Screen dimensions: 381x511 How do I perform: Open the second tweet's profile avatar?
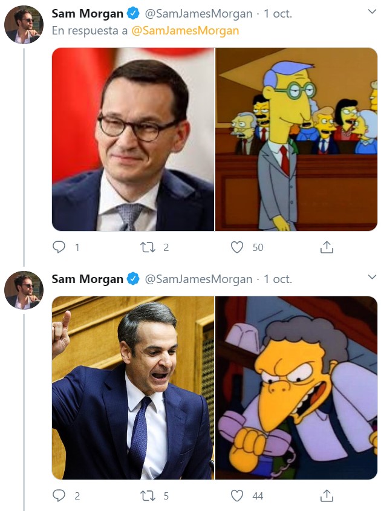(24, 290)
